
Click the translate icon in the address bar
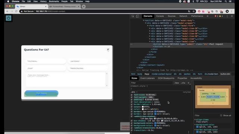(x=189, y=11)
